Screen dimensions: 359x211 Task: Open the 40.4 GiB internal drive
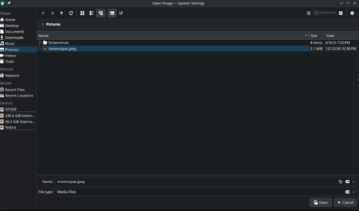[x=18, y=122]
